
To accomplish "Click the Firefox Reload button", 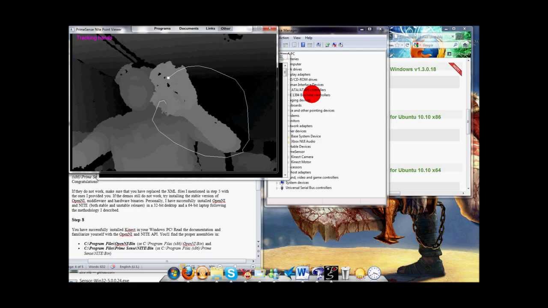I will click(407, 45).
